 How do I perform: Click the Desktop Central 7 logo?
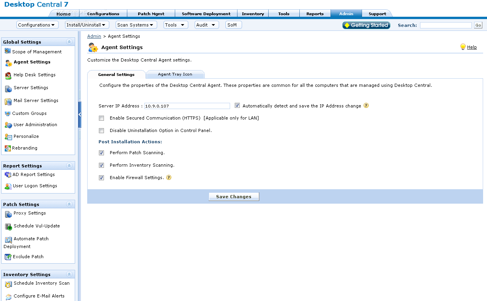tap(36, 4)
